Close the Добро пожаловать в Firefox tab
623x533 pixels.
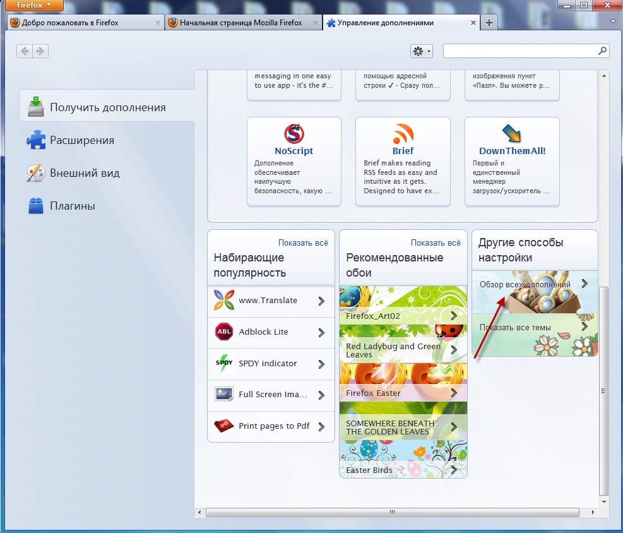click(158, 23)
